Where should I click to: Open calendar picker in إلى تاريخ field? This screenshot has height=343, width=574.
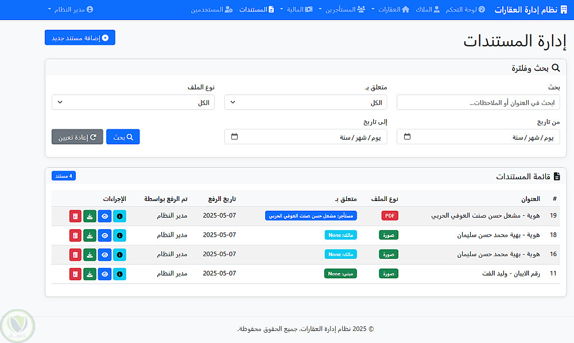[x=234, y=137]
